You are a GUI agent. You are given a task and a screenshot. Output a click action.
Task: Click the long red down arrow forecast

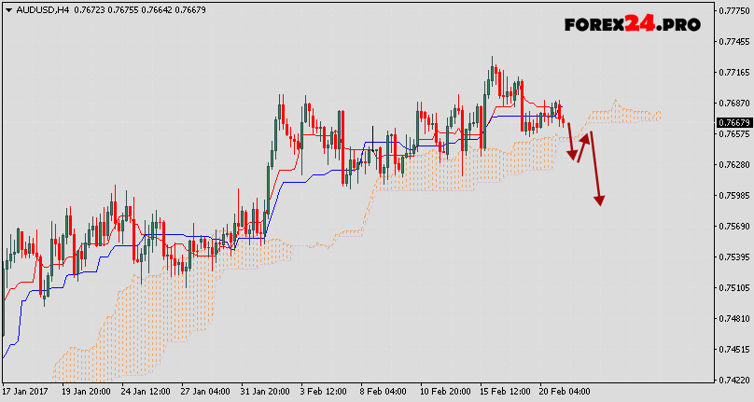(x=596, y=168)
